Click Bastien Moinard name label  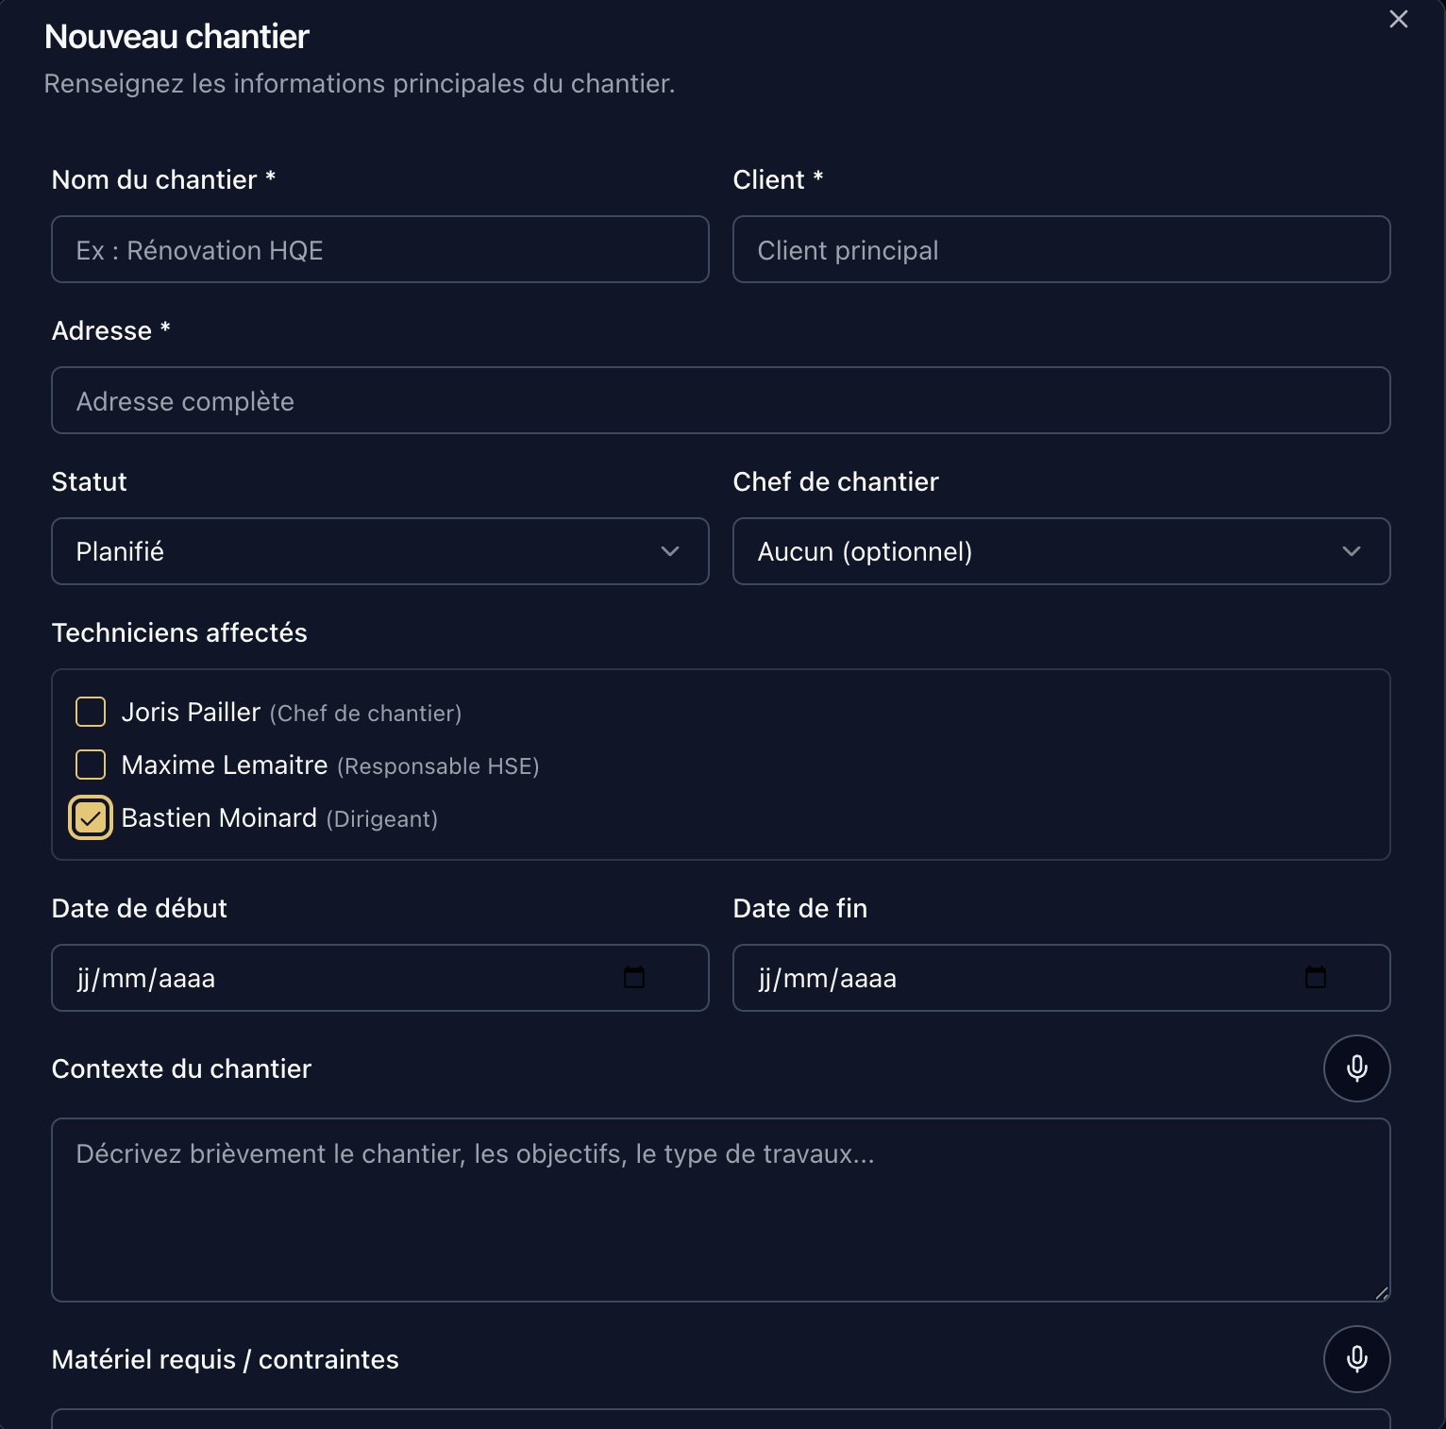(x=219, y=818)
